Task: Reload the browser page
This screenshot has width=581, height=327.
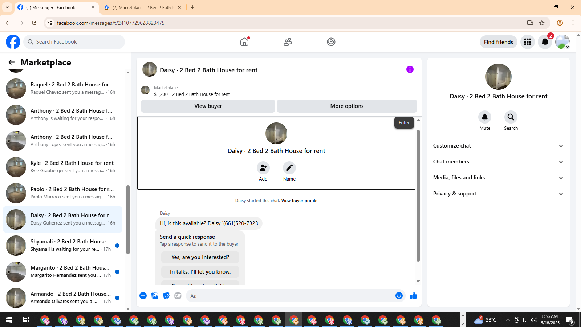Action: tap(34, 23)
